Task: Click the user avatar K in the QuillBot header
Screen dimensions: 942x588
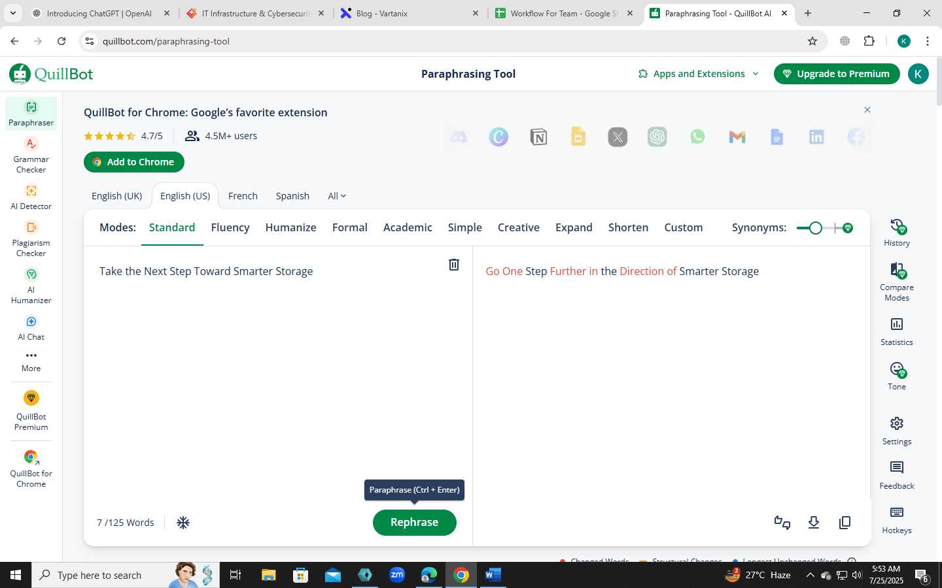Action: click(918, 74)
